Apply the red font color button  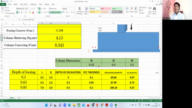[x=33, y=12]
